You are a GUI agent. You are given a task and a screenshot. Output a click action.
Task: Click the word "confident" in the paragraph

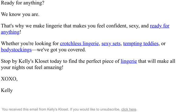click(117, 26)
